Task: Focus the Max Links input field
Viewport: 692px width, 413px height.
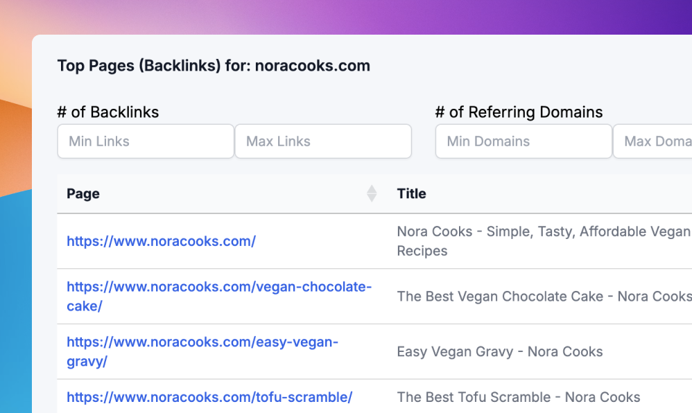Action: (x=323, y=141)
